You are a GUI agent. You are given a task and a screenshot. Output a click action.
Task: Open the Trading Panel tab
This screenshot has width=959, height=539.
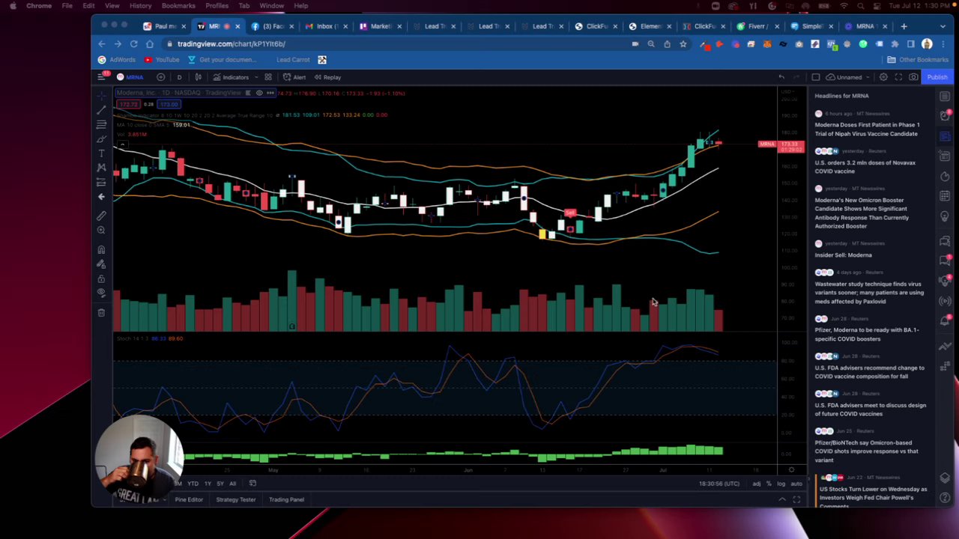coord(286,499)
